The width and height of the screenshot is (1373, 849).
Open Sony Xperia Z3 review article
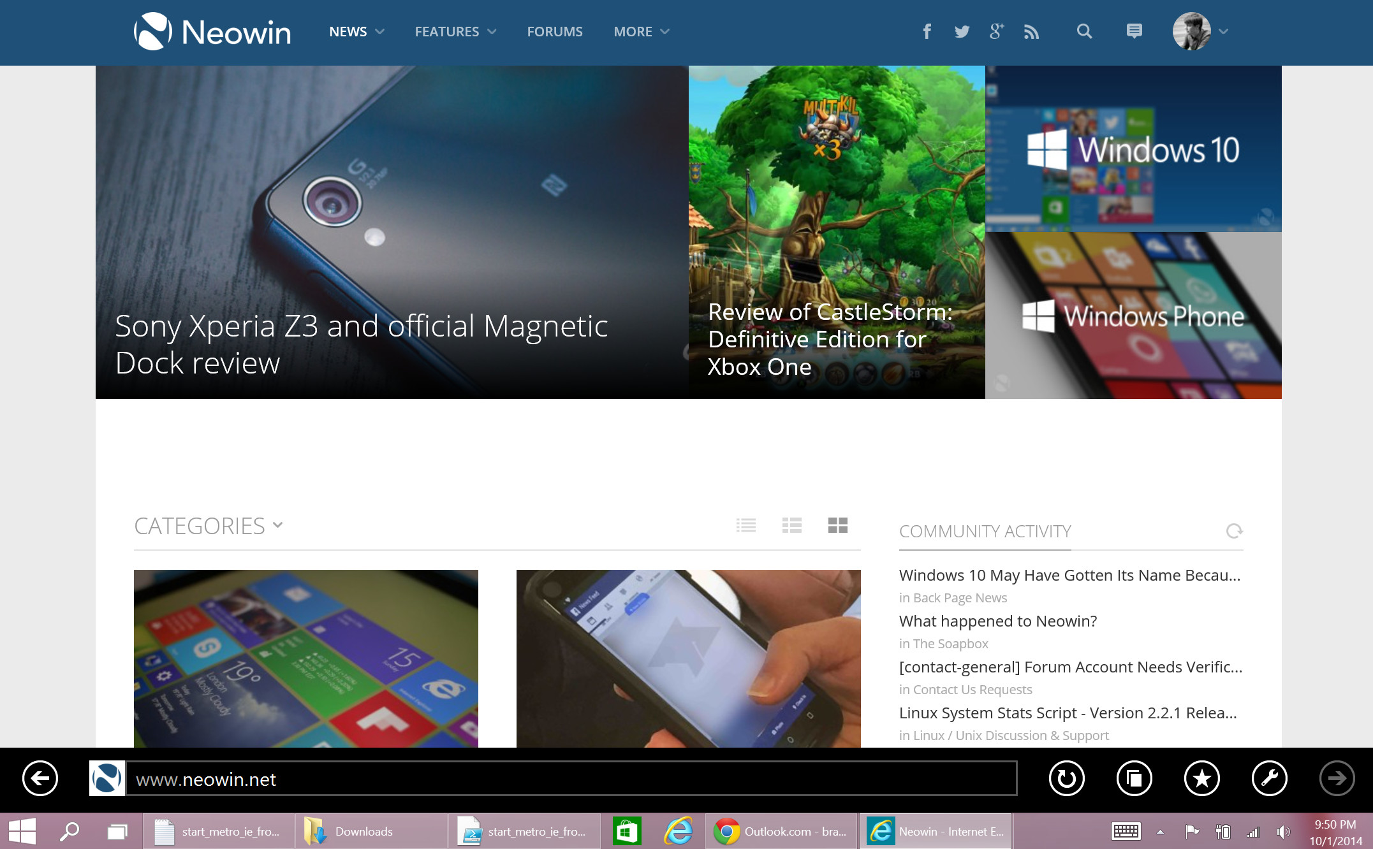click(x=392, y=232)
